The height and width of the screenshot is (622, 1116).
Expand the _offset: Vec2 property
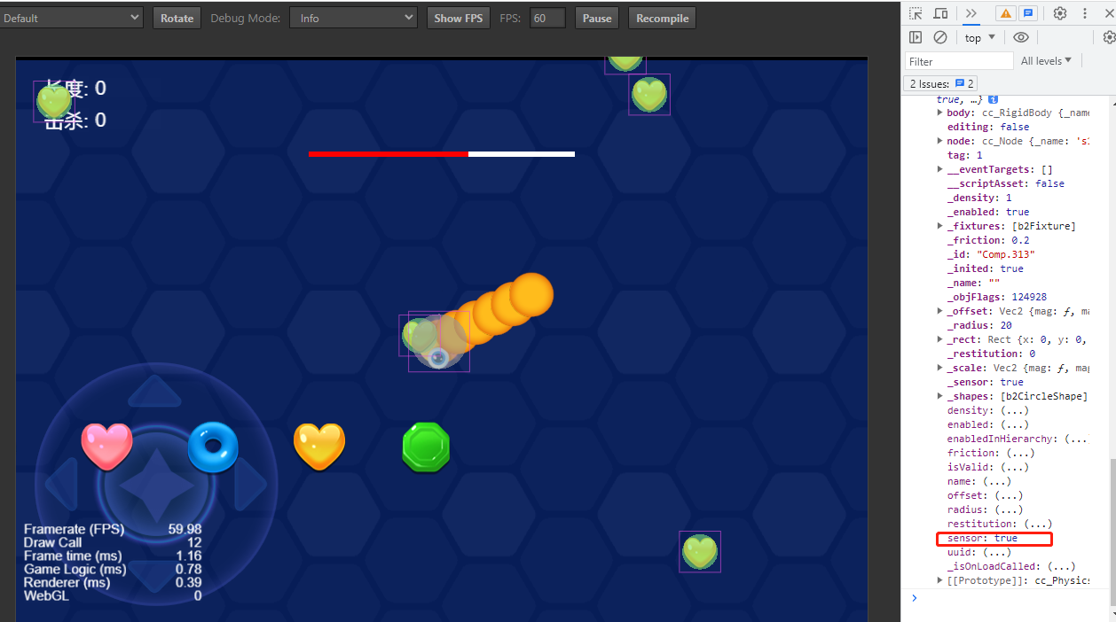click(940, 311)
